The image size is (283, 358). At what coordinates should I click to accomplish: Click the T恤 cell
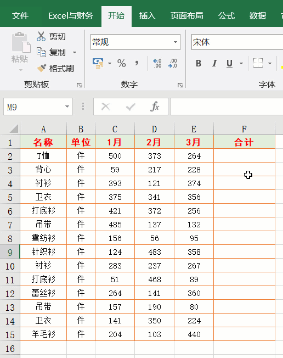pyautogui.click(x=43, y=156)
